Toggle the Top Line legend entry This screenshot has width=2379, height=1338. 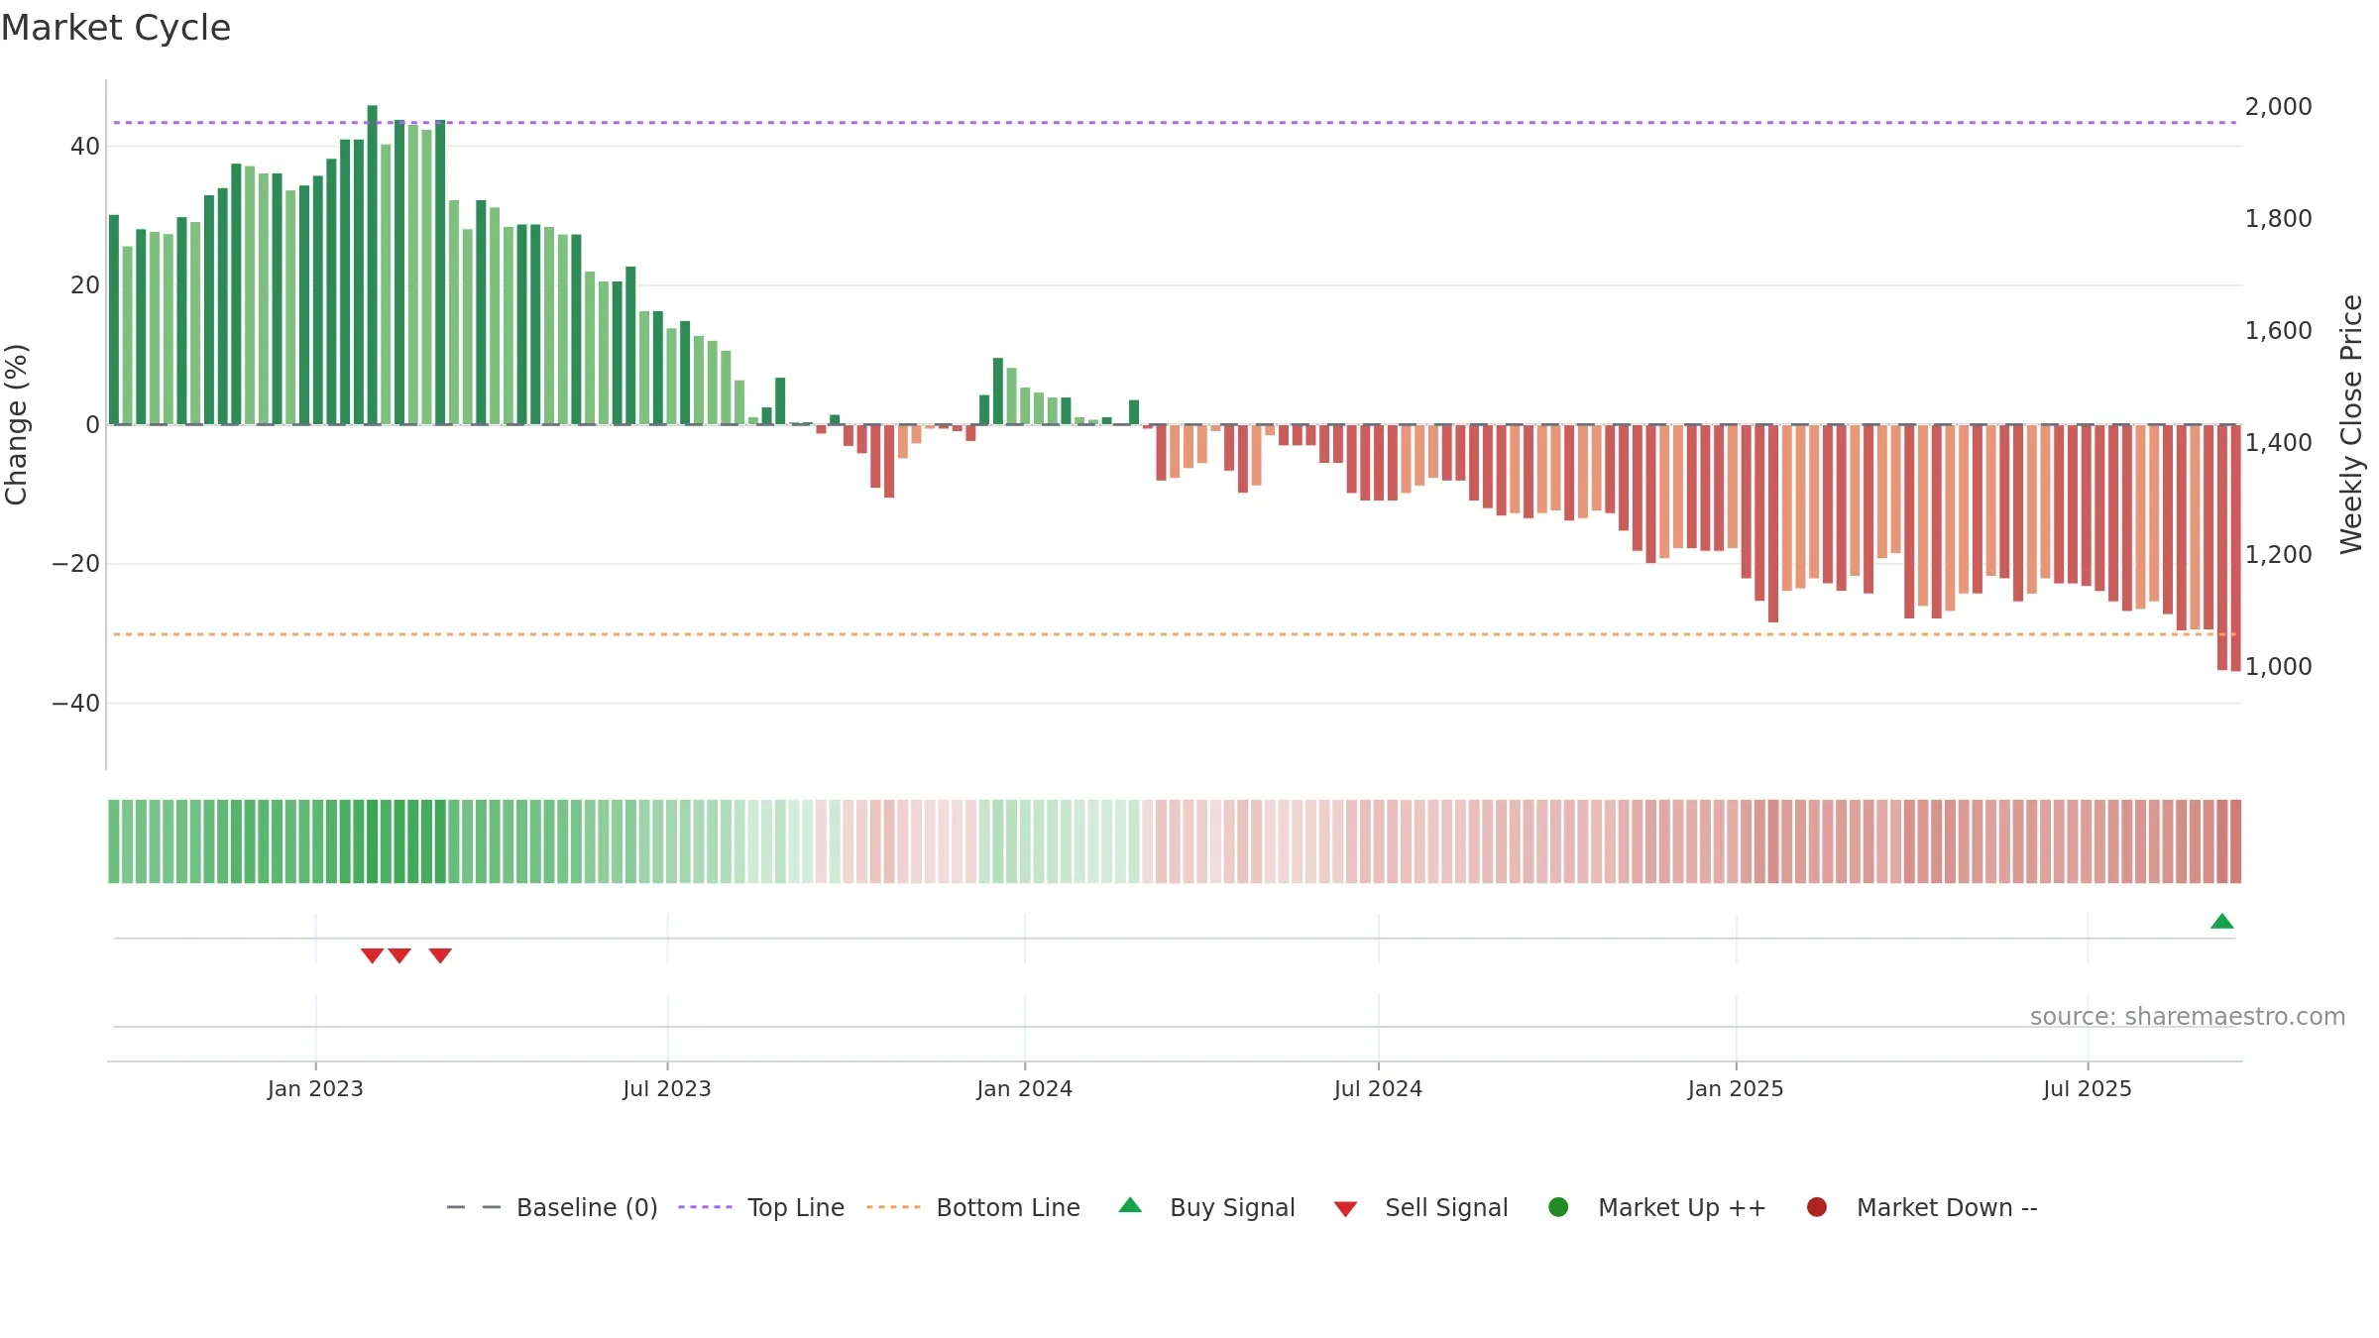pos(761,1207)
